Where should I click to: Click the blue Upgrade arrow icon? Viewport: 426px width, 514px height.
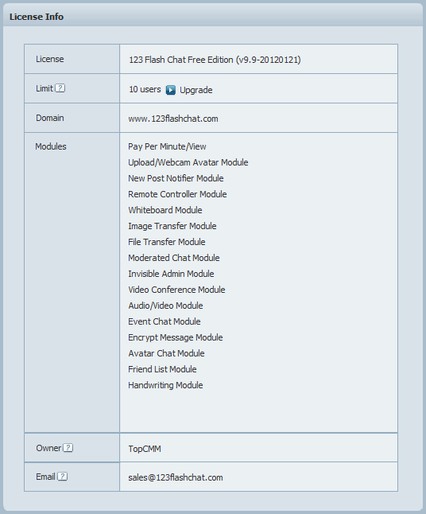click(x=171, y=90)
